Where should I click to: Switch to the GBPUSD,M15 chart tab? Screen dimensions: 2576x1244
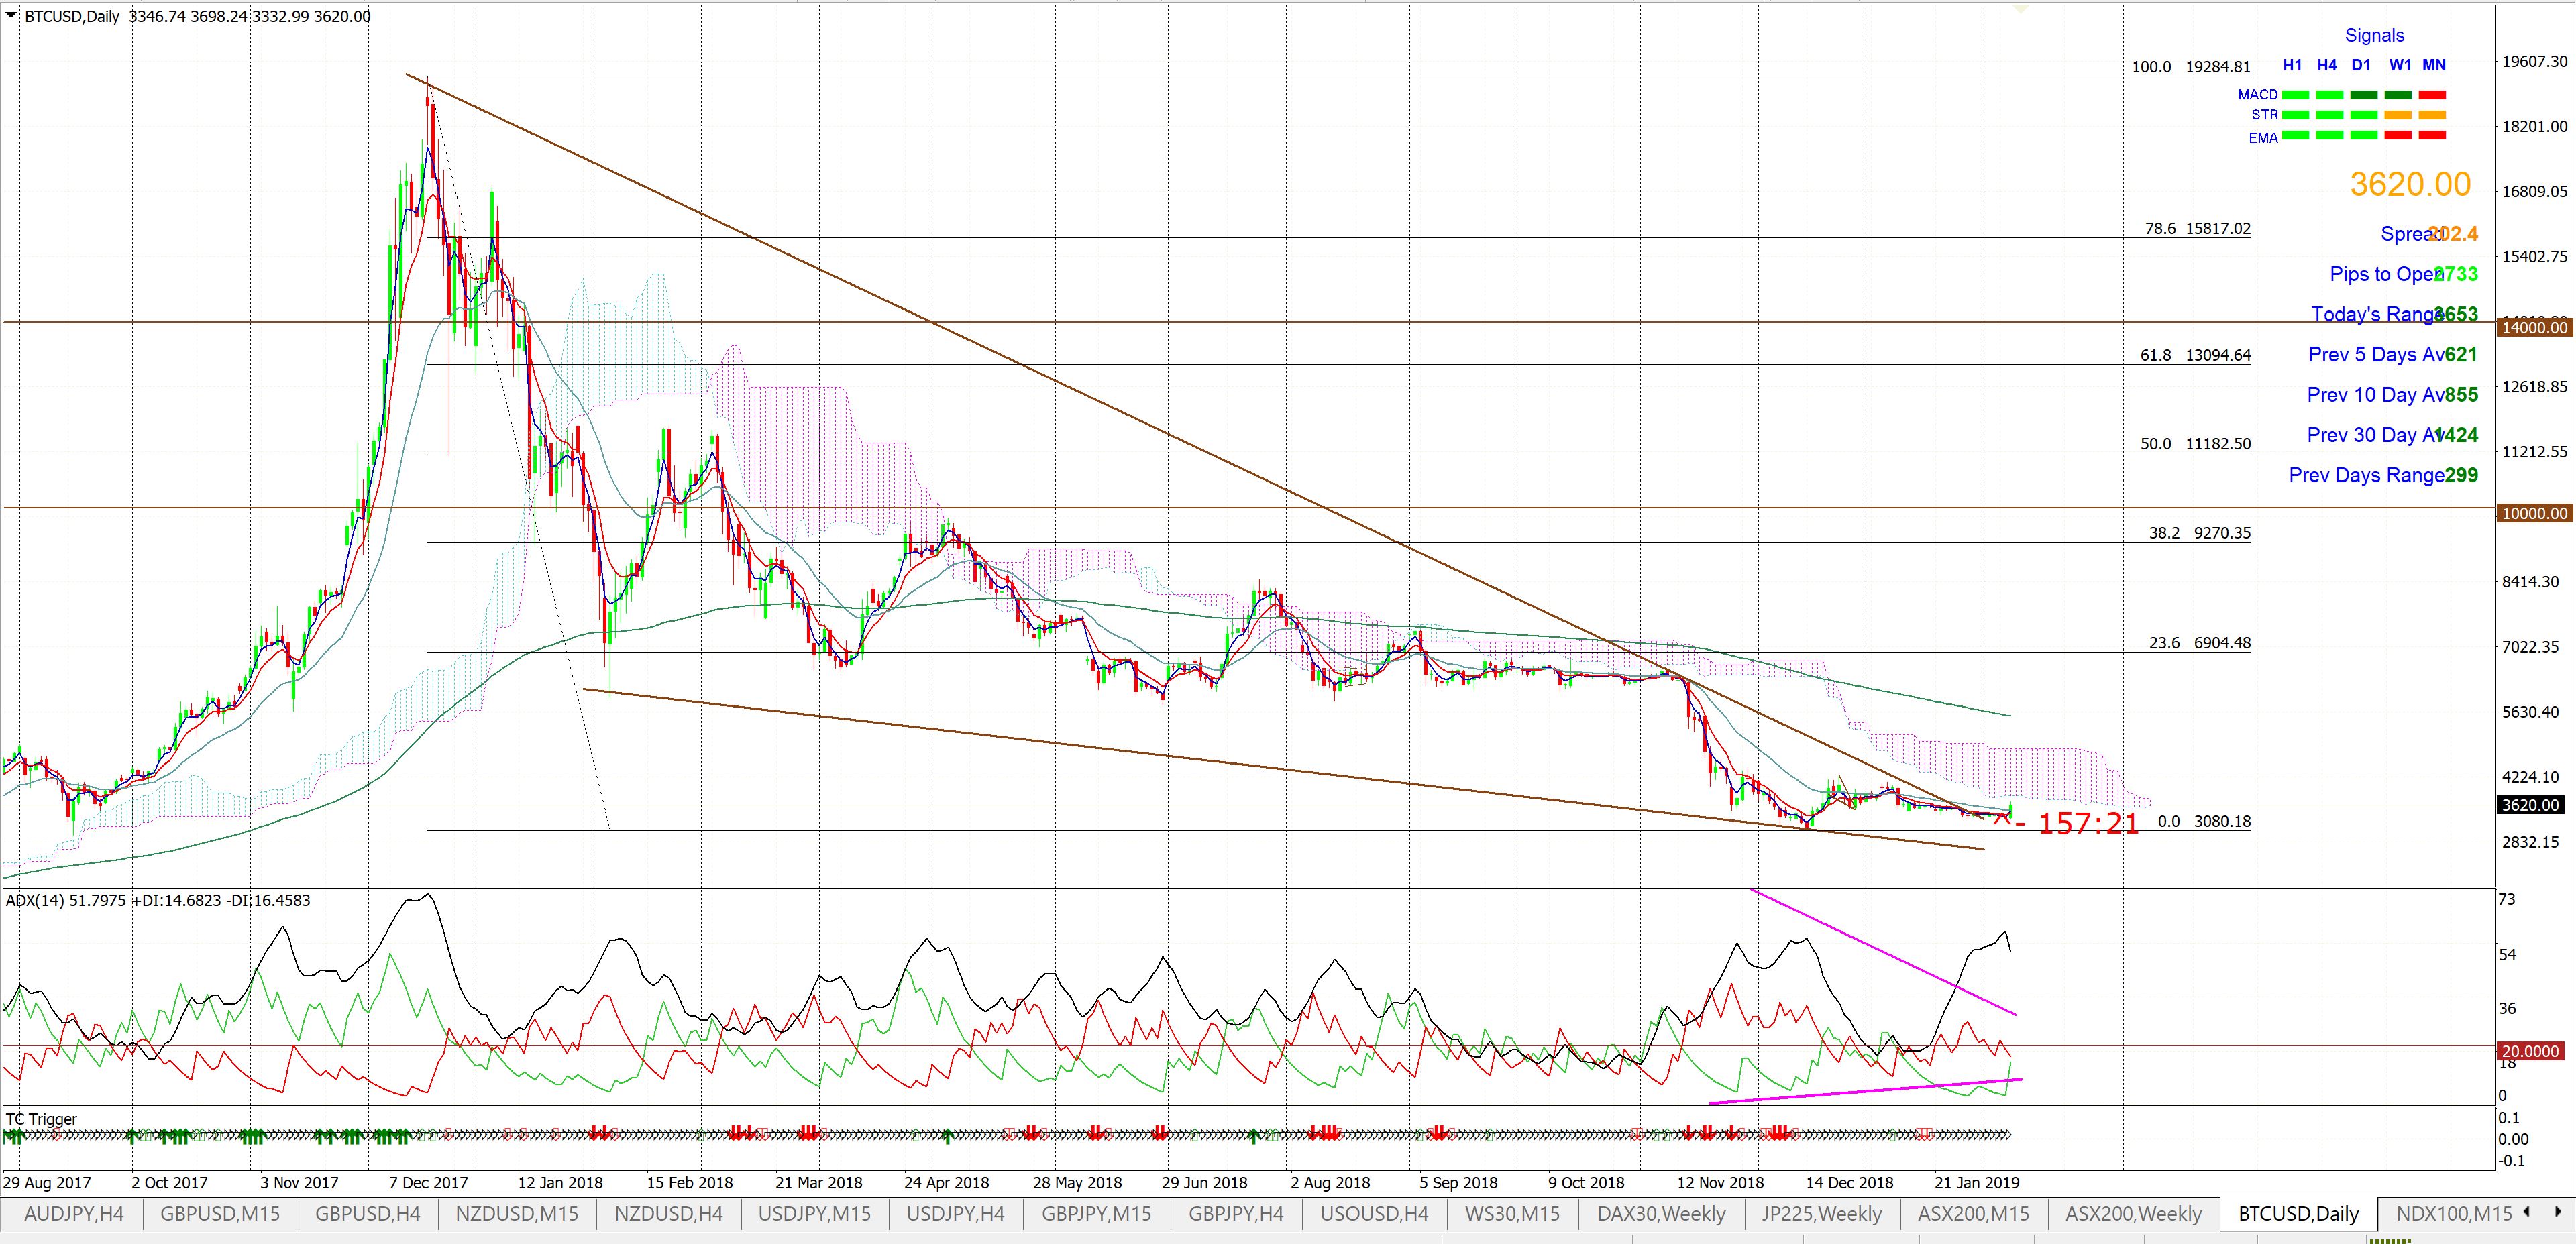pos(220,1214)
